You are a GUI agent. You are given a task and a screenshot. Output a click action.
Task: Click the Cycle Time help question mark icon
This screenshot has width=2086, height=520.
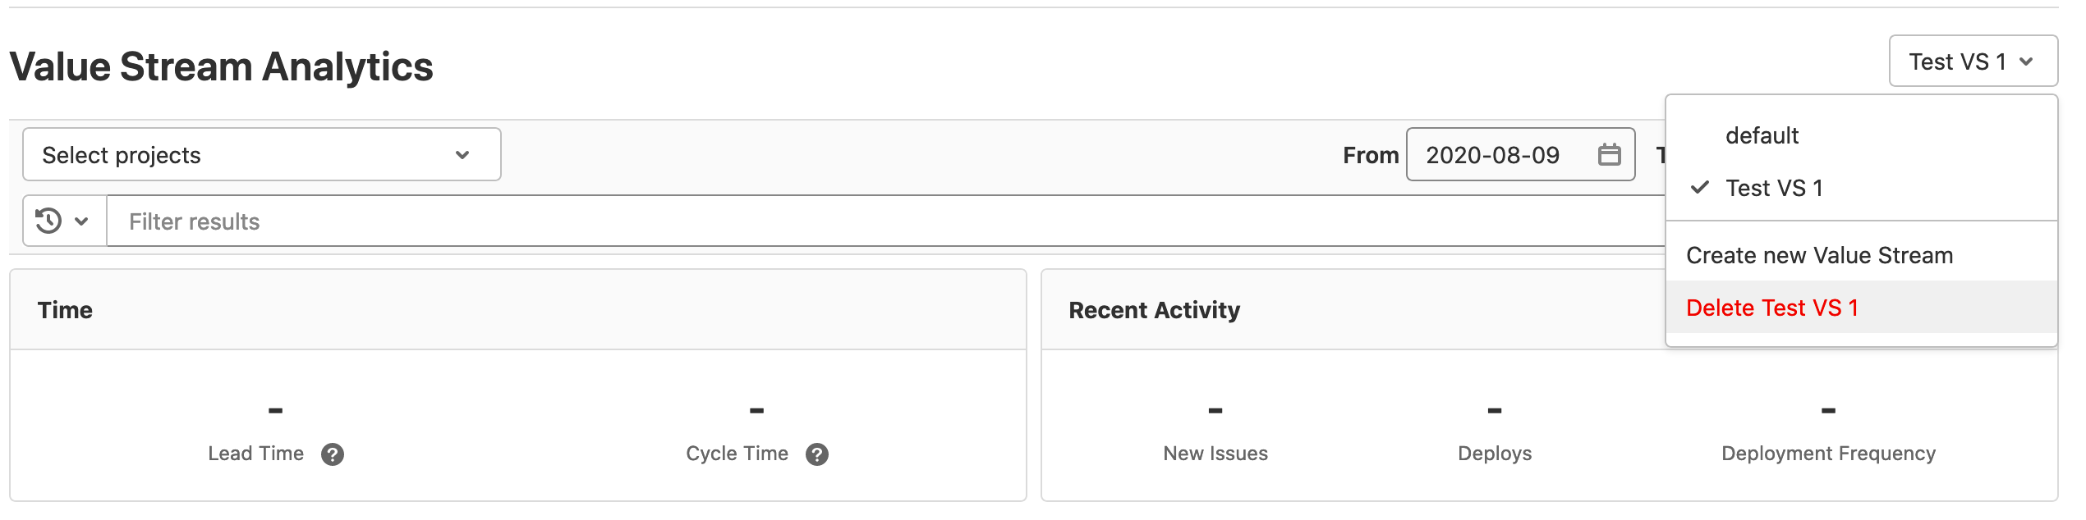[x=817, y=454]
